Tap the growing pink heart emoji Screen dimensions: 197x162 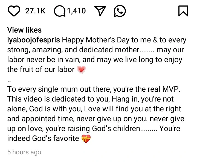(82, 70)
